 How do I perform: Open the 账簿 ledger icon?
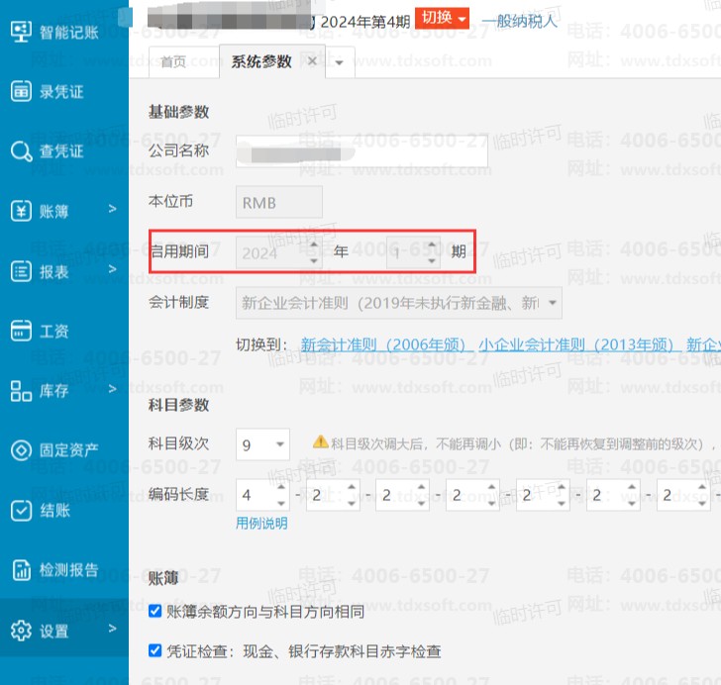(21, 211)
